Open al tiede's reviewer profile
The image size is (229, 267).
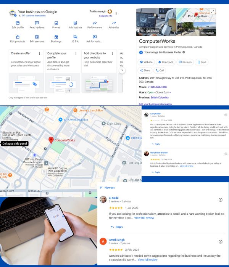click(x=114, y=198)
